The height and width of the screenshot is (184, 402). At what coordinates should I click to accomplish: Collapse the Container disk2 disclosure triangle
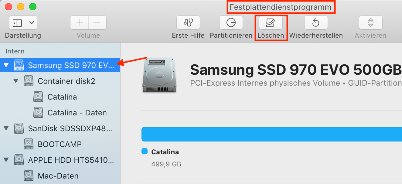coord(16,81)
